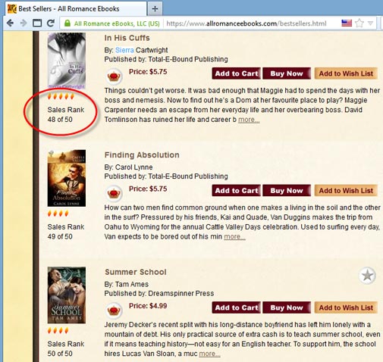Click the green padlock security icon
The width and height of the screenshot is (383, 362).
(x=67, y=23)
